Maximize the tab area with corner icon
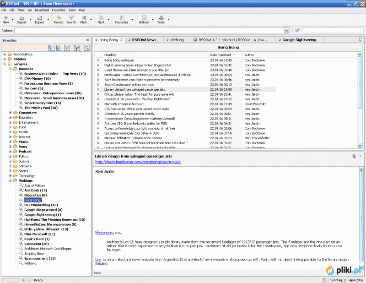 (x=361, y=39)
